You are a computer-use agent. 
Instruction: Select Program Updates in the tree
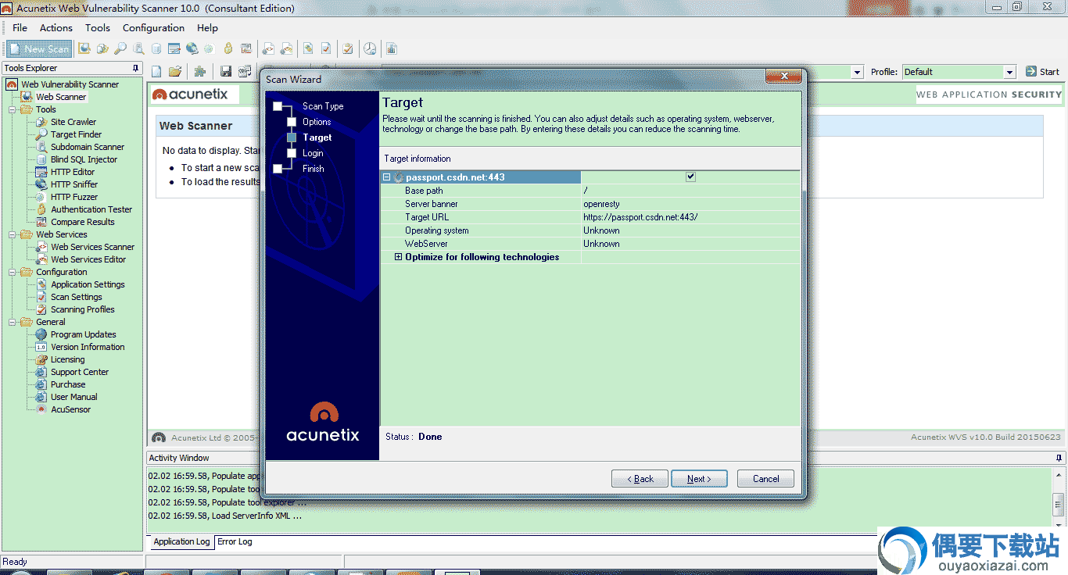click(83, 334)
